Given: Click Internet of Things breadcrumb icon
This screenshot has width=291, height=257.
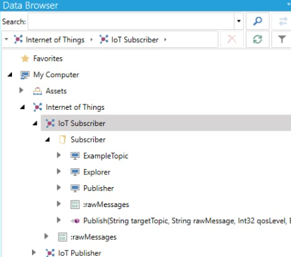Looking at the screenshot, I should coord(18,39).
